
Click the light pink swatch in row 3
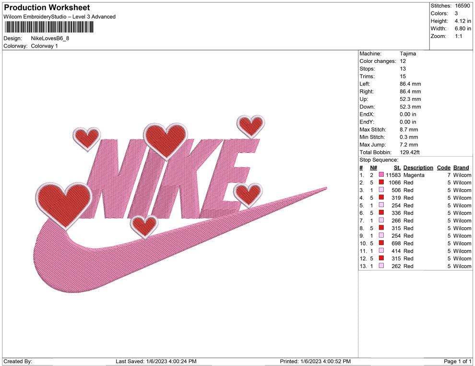381,190
